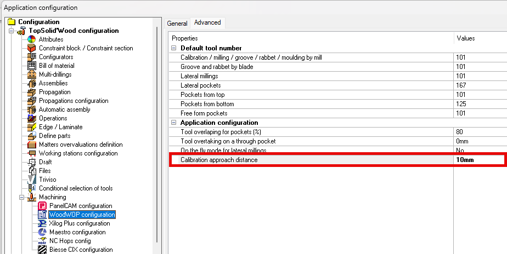Collapse the TopSolid'Wood configuration node
This screenshot has width=507, height=254.
click(12, 31)
